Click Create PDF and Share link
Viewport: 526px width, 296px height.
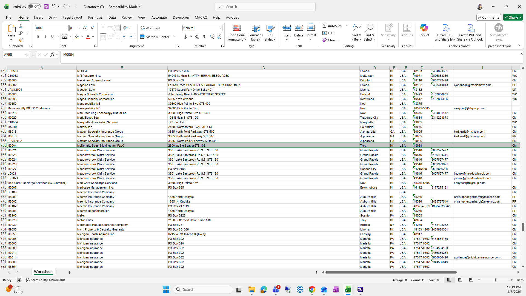pos(445,33)
